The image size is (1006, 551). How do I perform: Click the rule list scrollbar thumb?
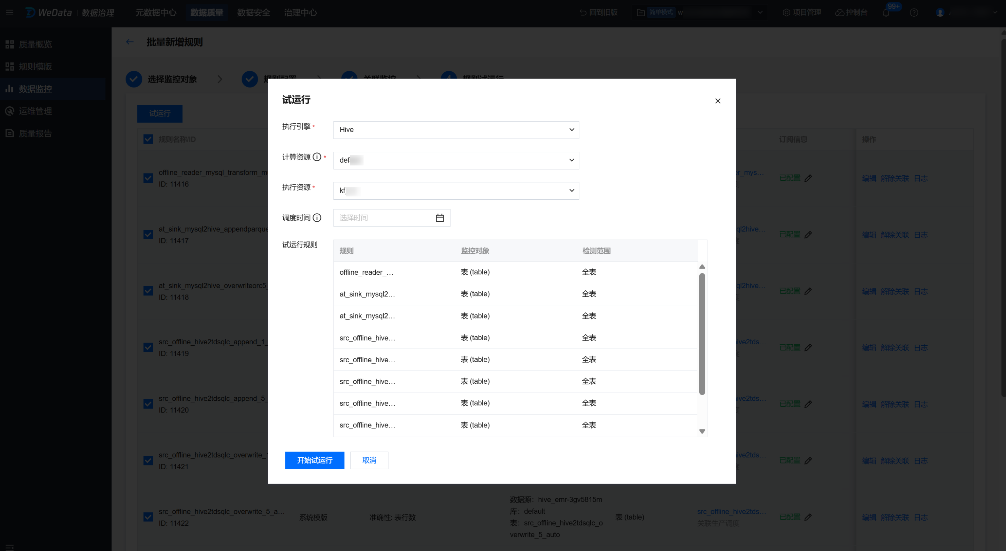pyautogui.click(x=702, y=334)
